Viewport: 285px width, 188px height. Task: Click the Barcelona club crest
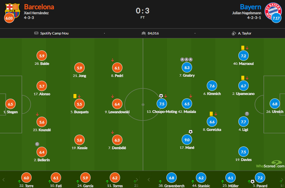(12, 11)
